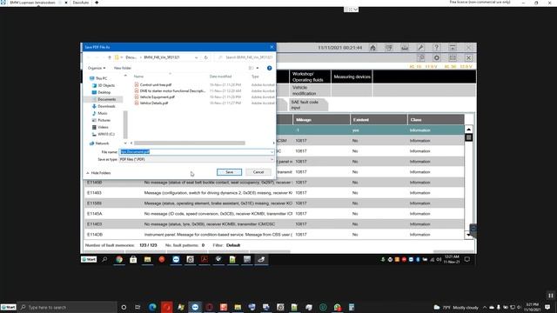Select the fault row with code E114DB
Screen dimensions: 557x313
pos(274,235)
